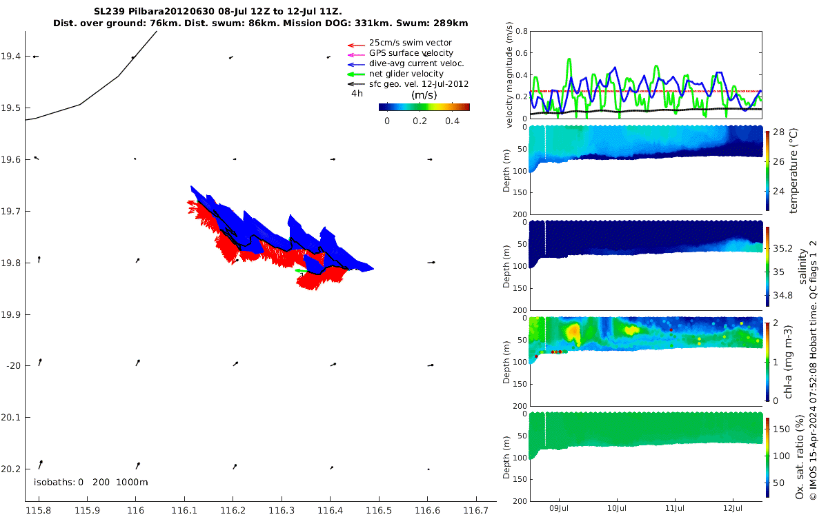Click the chl-a colorbar

[x=767, y=361]
